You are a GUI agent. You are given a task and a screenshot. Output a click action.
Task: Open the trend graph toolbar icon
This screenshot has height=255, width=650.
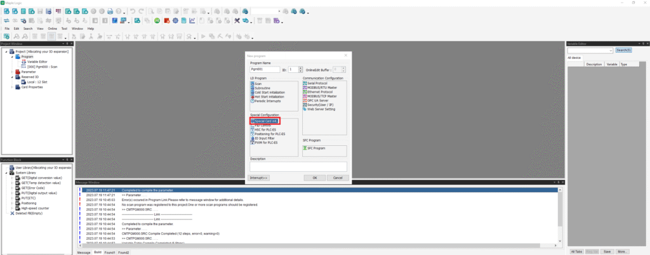(192, 20)
